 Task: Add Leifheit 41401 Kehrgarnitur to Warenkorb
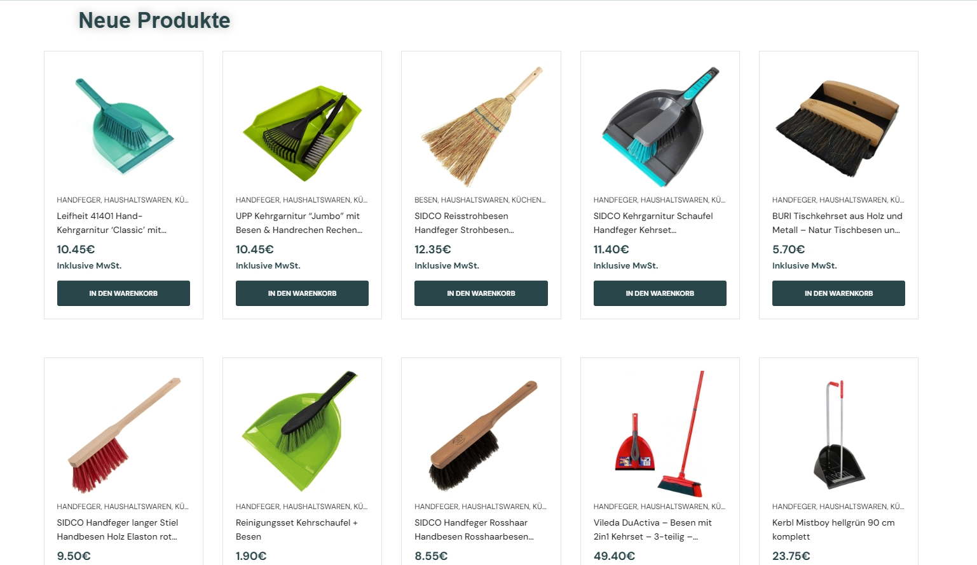tap(123, 293)
